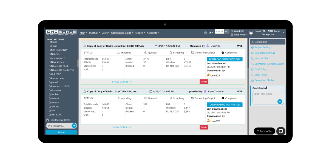329x161 pixels.
Task: Click the Upload List button
Action: tap(268, 42)
